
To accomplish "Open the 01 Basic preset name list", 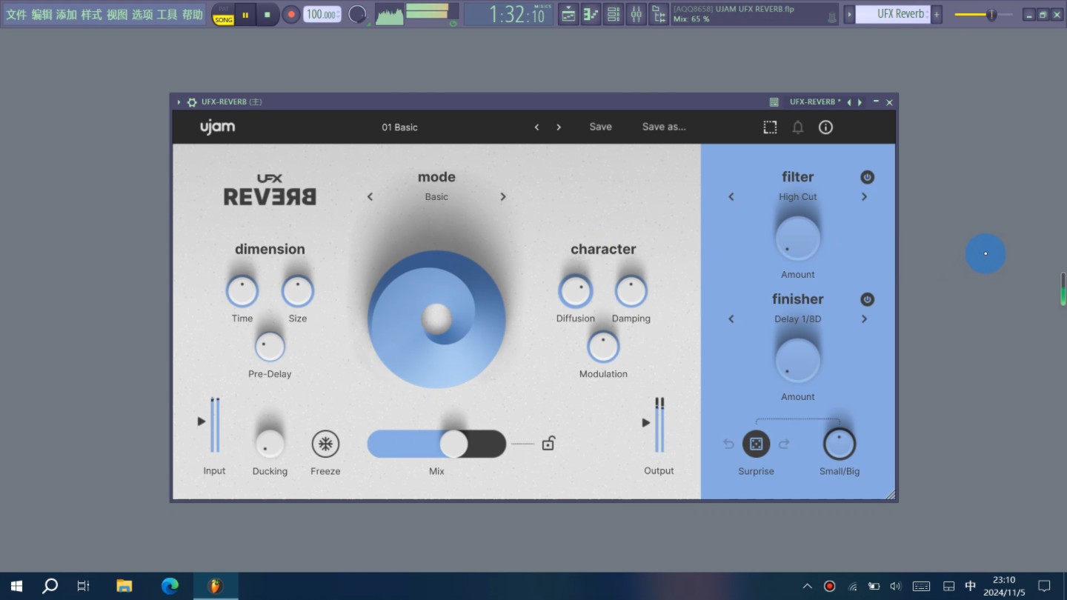I will (x=399, y=127).
